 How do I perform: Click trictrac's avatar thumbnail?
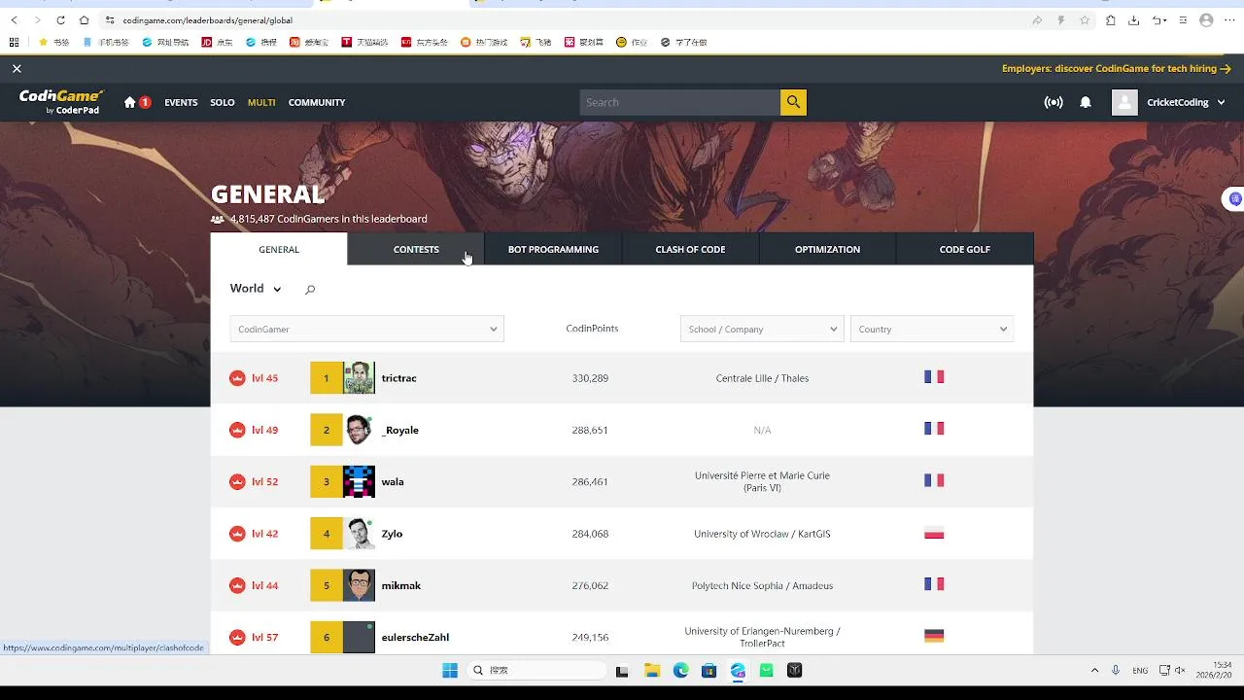click(x=359, y=378)
